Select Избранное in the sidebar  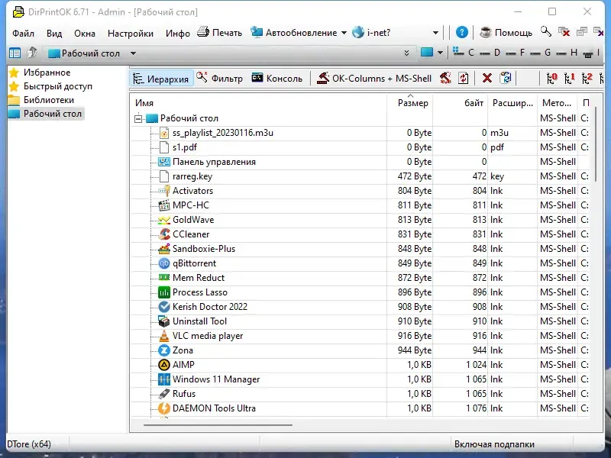point(47,73)
